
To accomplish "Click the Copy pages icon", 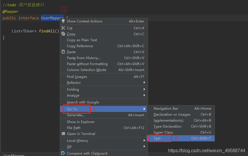I will coord(63,34).
